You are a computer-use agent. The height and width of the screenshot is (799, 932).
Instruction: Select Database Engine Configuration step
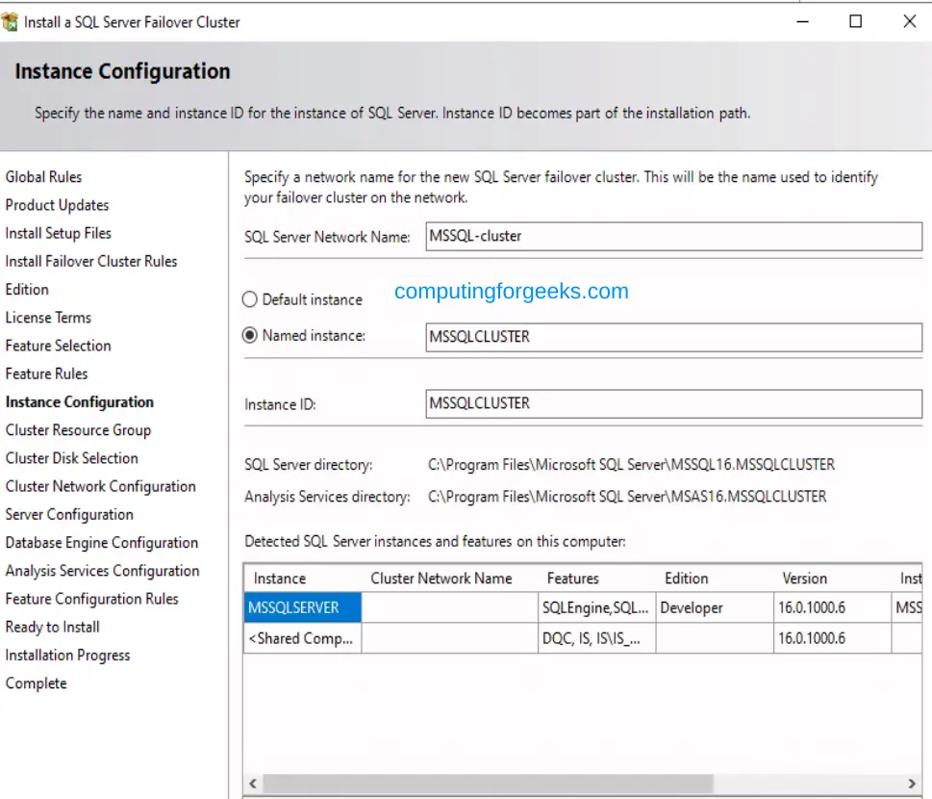tap(102, 543)
